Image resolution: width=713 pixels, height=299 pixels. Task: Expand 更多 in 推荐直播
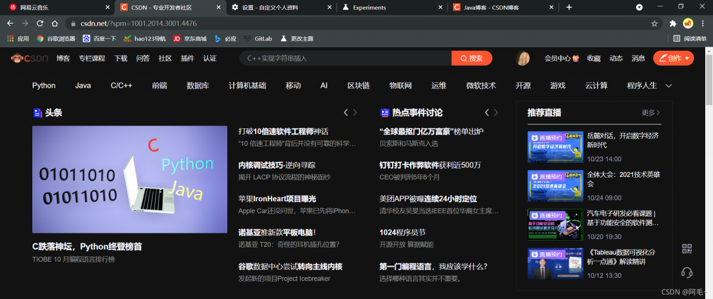tap(651, 112)
